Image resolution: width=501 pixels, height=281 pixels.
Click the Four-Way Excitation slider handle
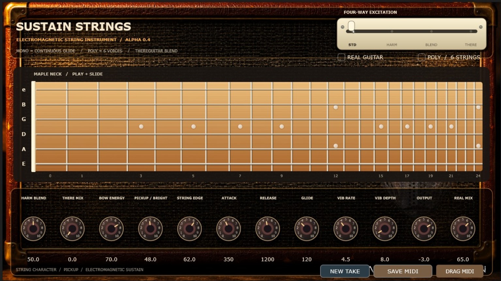(351, 26)
